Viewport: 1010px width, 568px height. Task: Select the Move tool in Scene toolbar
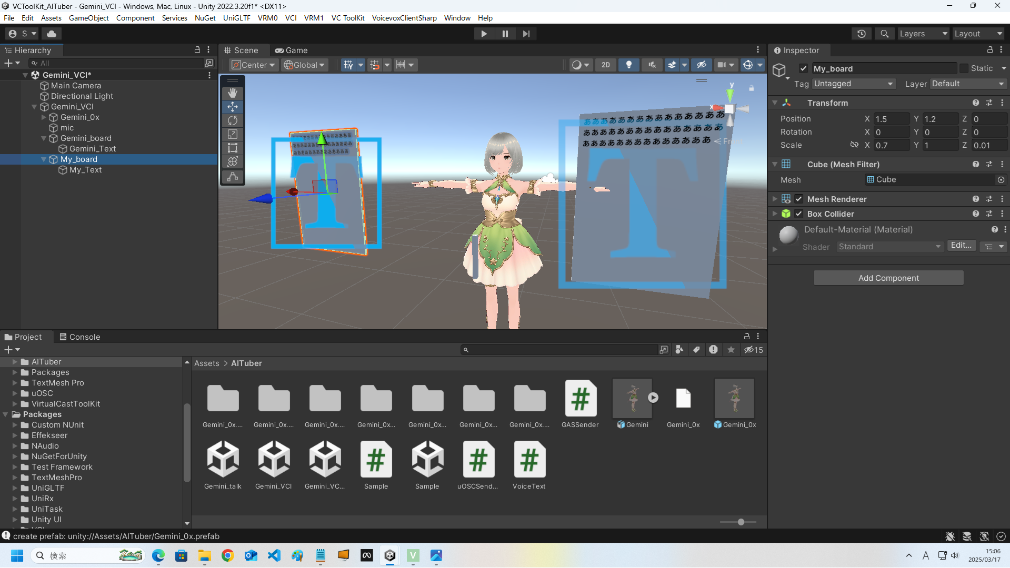coord(233,107)
